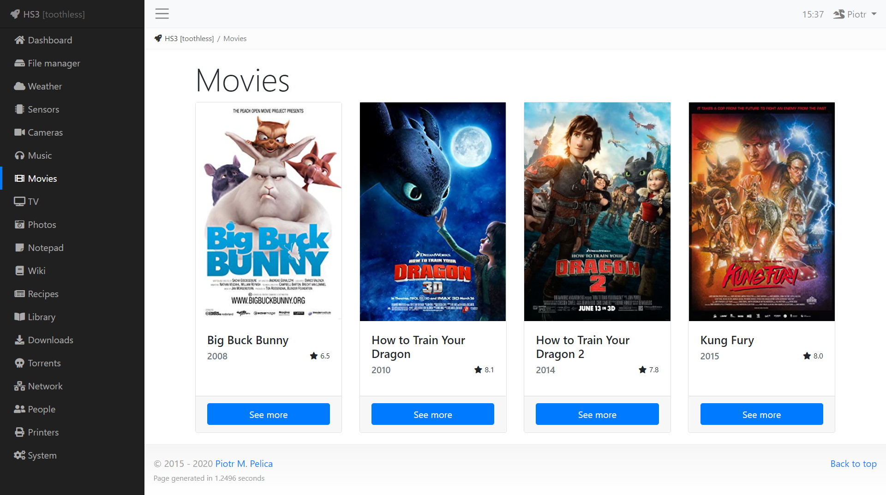
Task: Open Recipes in the sidebar
Action: pyautogui.click(x=43, y=294)
